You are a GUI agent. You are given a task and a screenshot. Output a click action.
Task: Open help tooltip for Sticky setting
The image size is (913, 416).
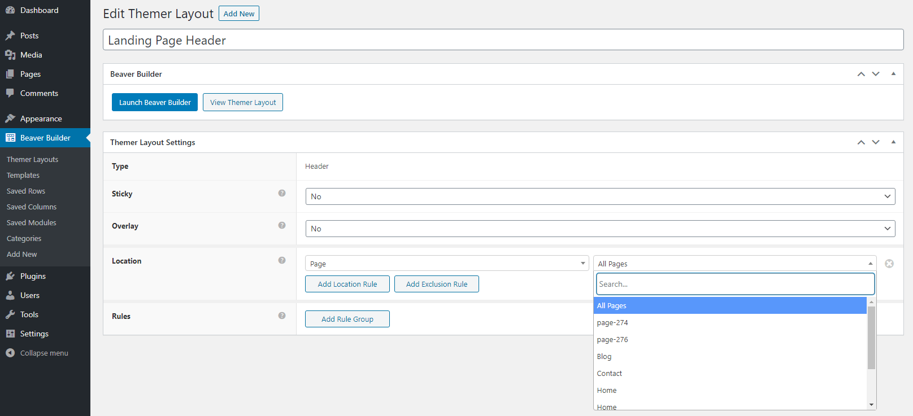pyautogui.click(x=282, y=193)
